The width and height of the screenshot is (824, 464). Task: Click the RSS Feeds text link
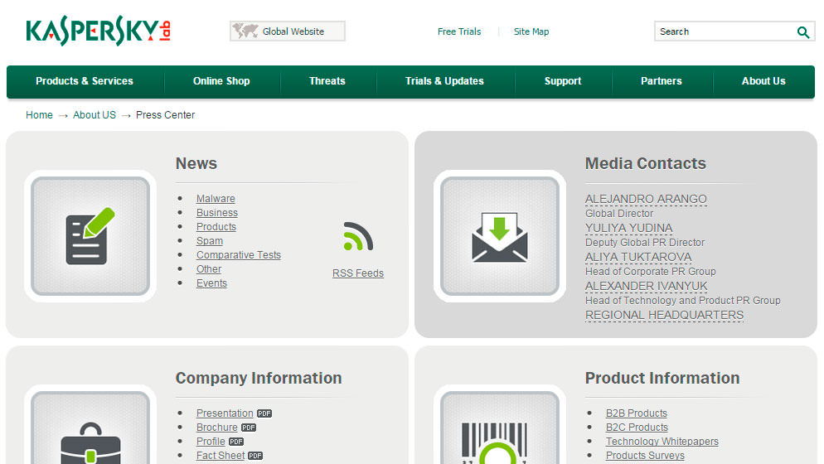[x=358, y=273]
